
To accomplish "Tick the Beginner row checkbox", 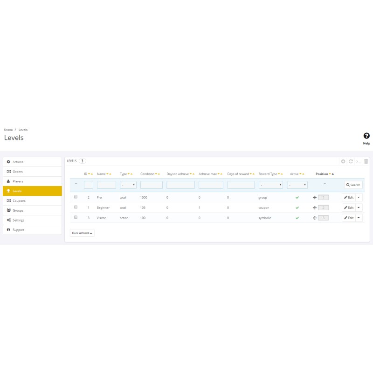I will [76, 207].
